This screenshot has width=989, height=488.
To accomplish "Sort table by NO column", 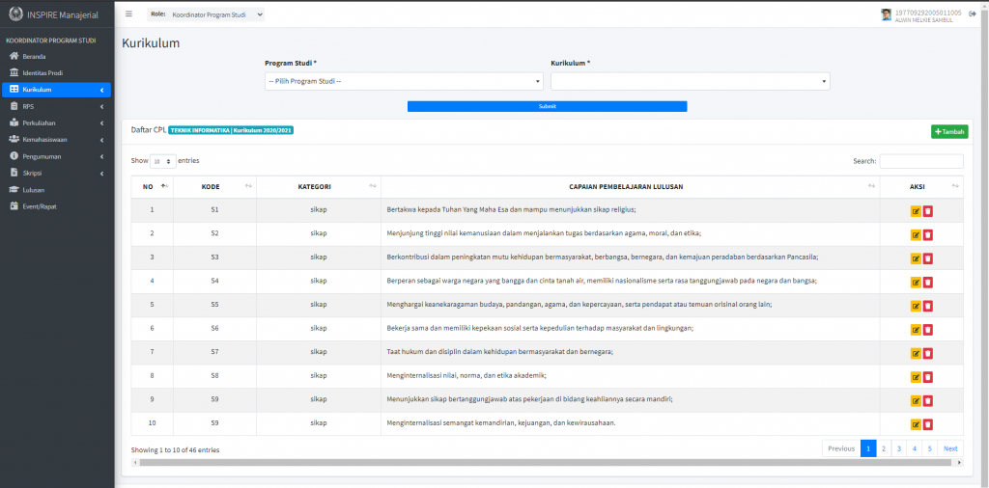I will point(152,186).
